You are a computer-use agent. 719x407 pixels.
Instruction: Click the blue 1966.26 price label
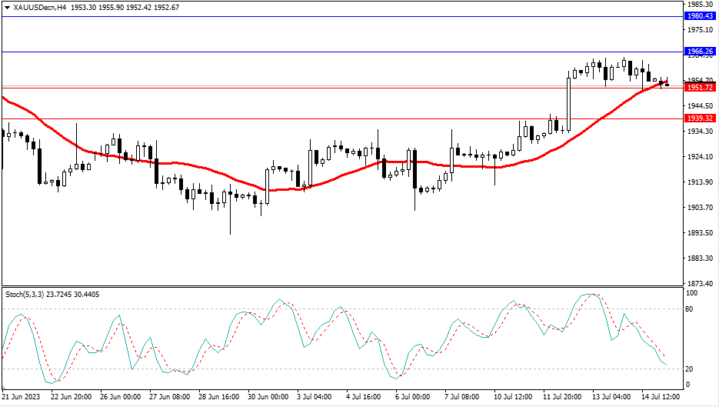[701, 52]
